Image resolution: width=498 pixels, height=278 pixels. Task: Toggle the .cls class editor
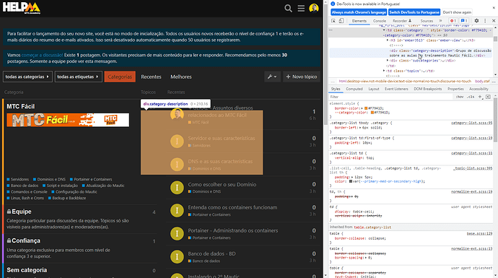click(x=471, y=97)
